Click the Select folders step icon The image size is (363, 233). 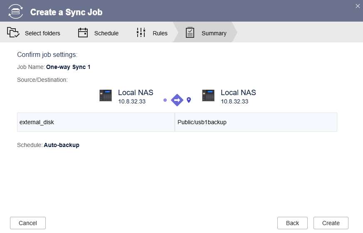[13, 32]
